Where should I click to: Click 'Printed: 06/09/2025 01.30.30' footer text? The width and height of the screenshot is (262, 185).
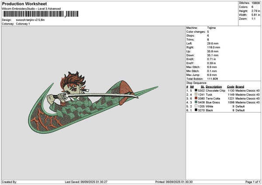pos(174,182)
